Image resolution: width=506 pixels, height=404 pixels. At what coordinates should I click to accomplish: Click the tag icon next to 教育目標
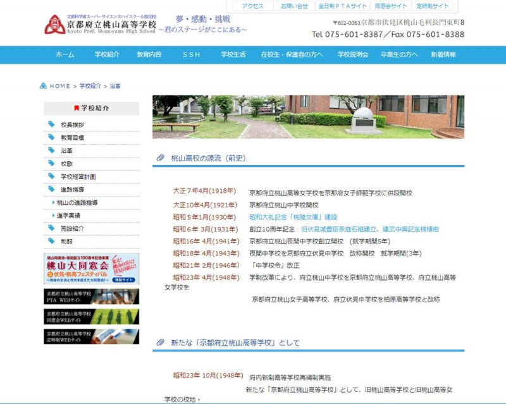51,137
